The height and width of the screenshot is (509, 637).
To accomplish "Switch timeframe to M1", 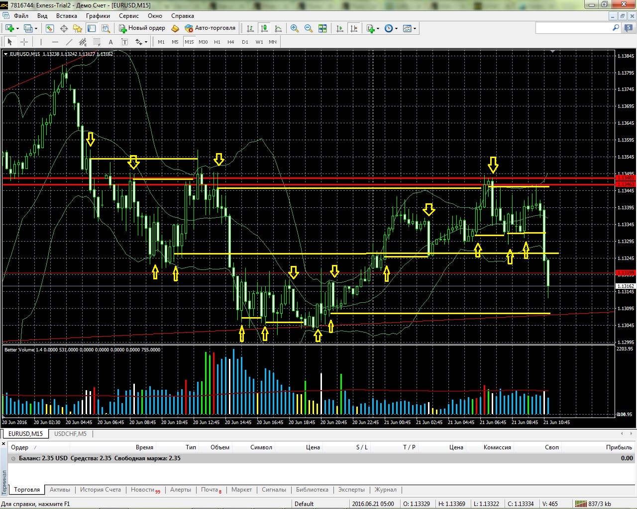I will pyautogui.click(x=161, y=42).
